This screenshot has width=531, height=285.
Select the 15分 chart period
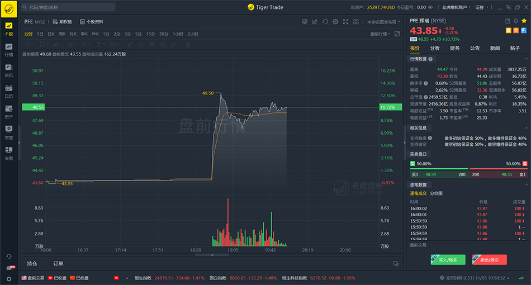(150, 34)
